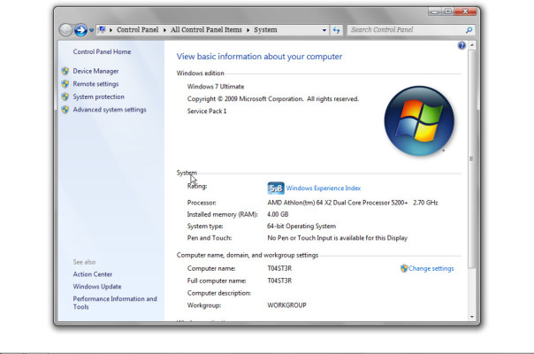Click the T04ST3R value beside Computer name
Image resolution: width=534 pixels, height=354 pixels.
point(279,268)
